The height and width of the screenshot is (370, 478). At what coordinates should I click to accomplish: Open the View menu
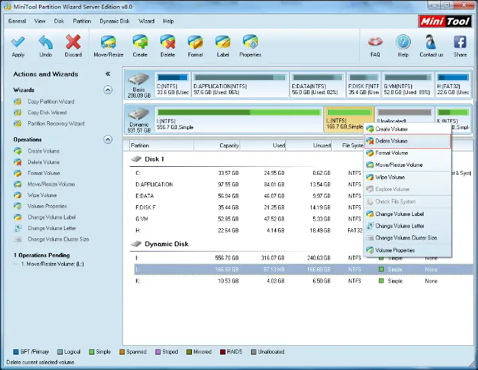tap(40, 21)
